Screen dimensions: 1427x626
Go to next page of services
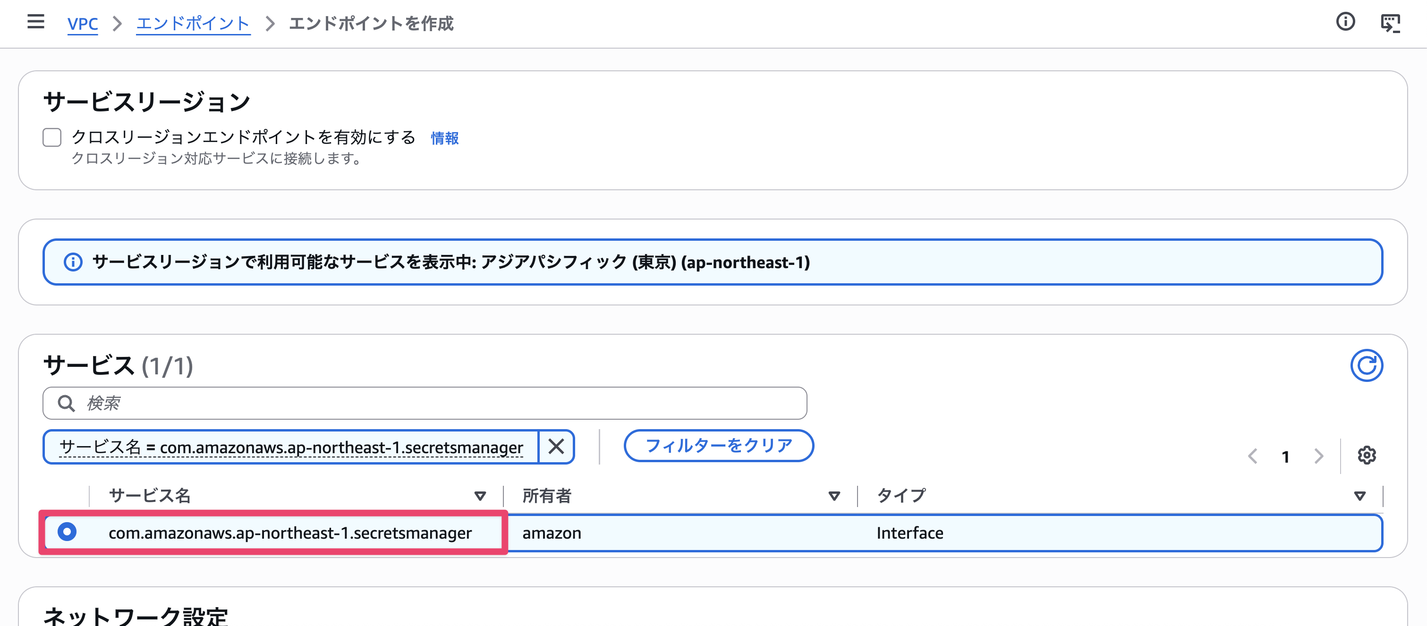1319,456
